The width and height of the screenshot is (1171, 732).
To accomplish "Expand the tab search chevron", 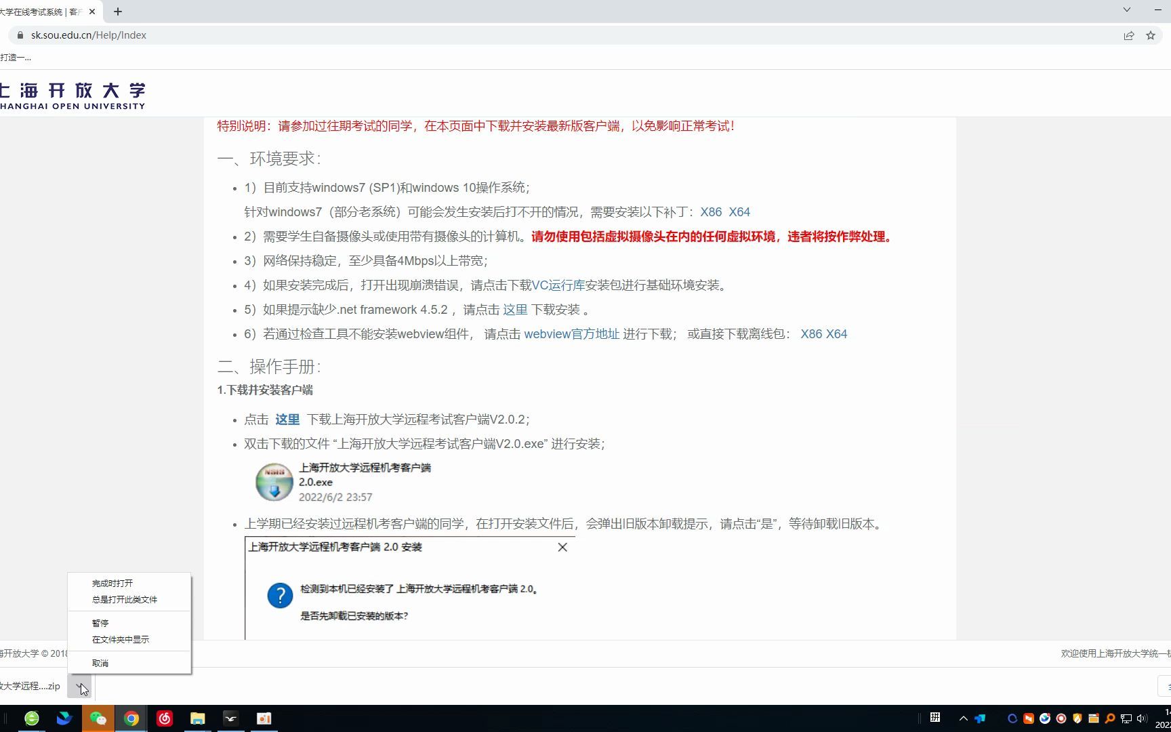I will pyautogui.click(x=1127, y=9).
